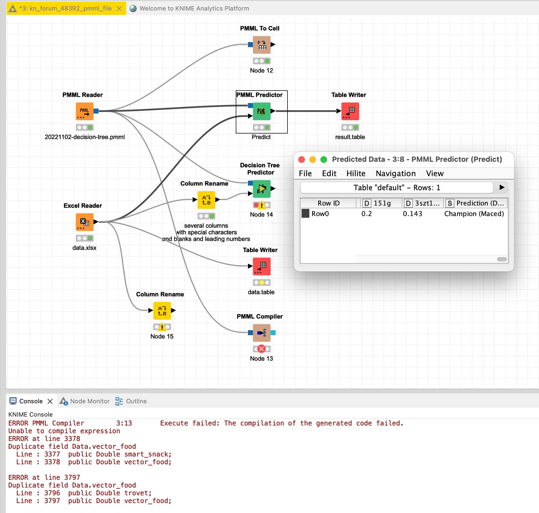Select the PMML To Cell node icon
Viewport: 539px width, 513px height.
(x=262, y=45)
